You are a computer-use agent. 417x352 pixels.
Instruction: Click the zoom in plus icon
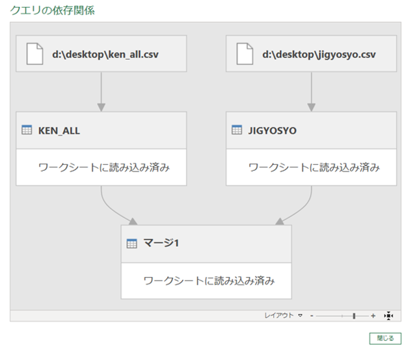point(373,316)
